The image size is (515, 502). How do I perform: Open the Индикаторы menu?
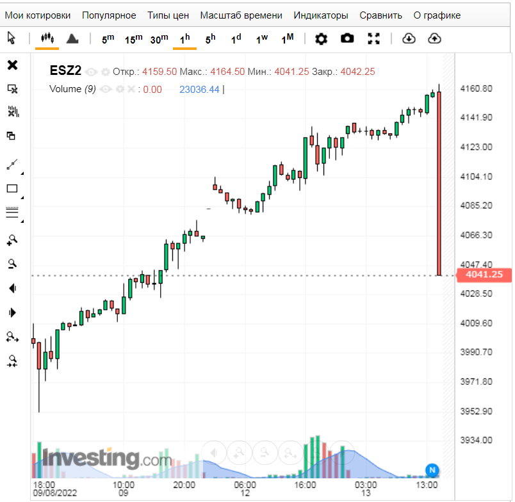click(x=320, y=15)
